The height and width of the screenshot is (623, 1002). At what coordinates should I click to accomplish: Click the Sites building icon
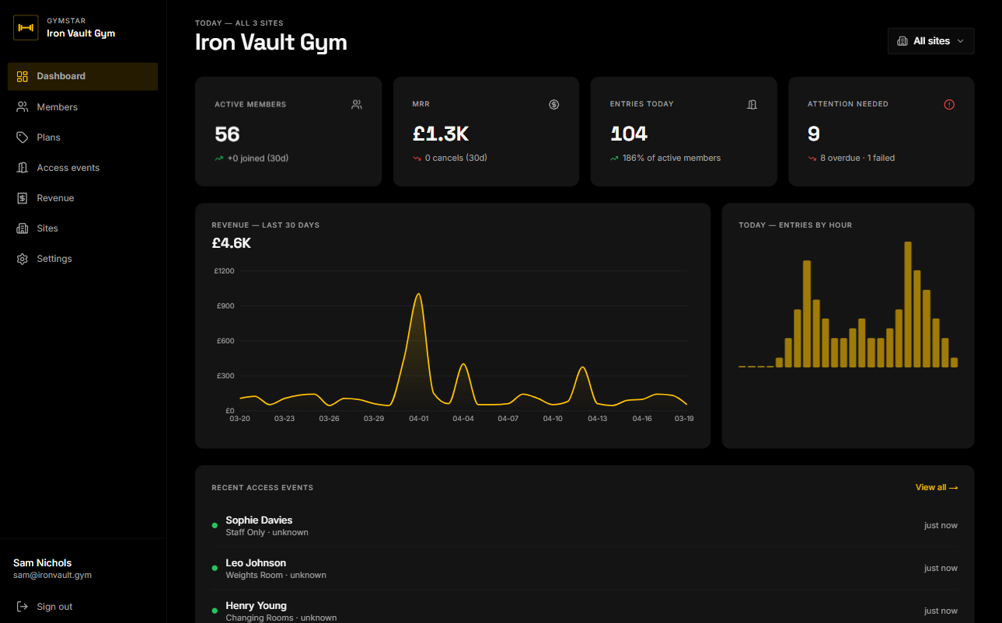point(22,228)
